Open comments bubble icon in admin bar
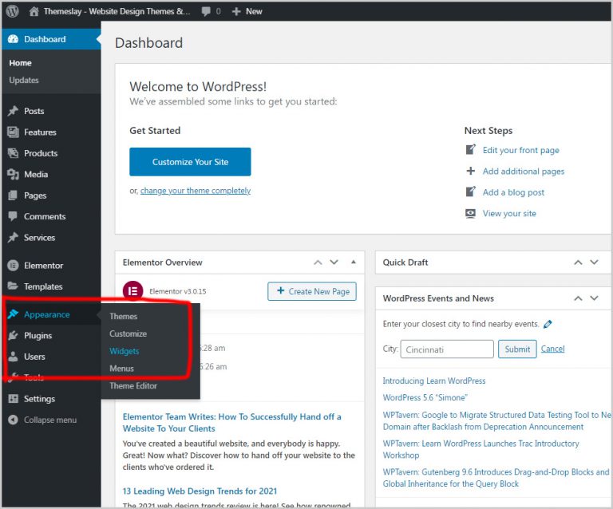 [206, 11]
